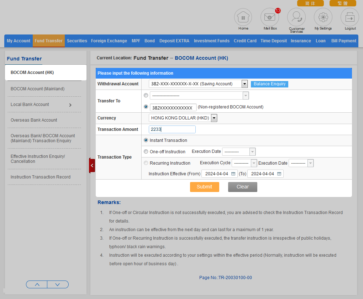Collapse sidebar with red arrow handle
The image size is (363, 299).
[x=92, y=165]
